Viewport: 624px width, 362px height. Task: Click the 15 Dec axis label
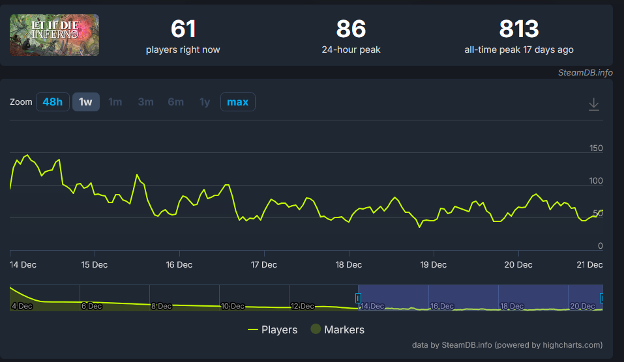[x=95, y=264]
